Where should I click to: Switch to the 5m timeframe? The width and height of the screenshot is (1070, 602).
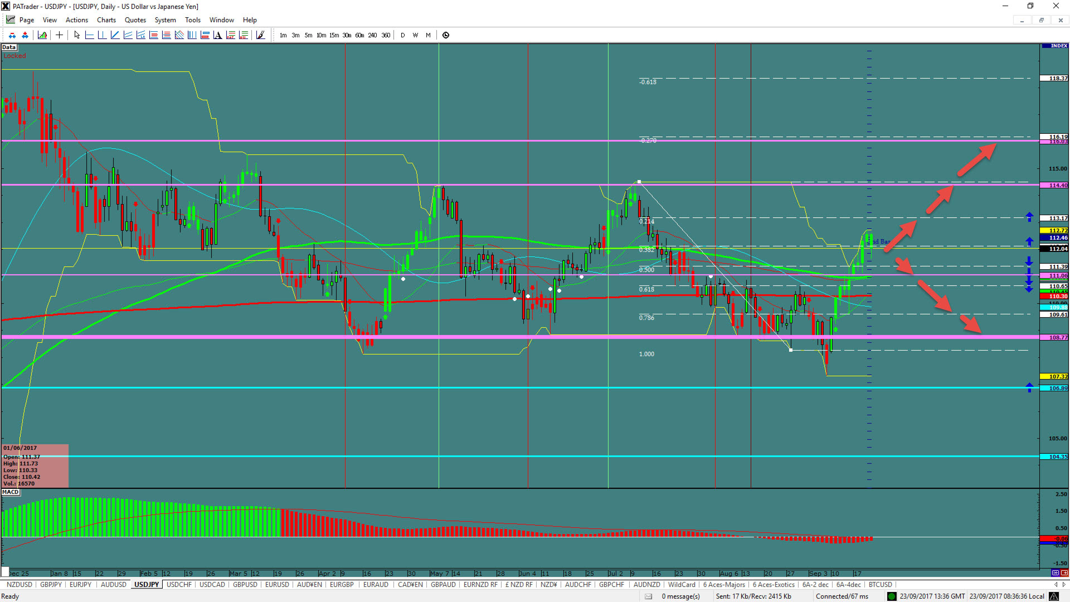[308, 35]
